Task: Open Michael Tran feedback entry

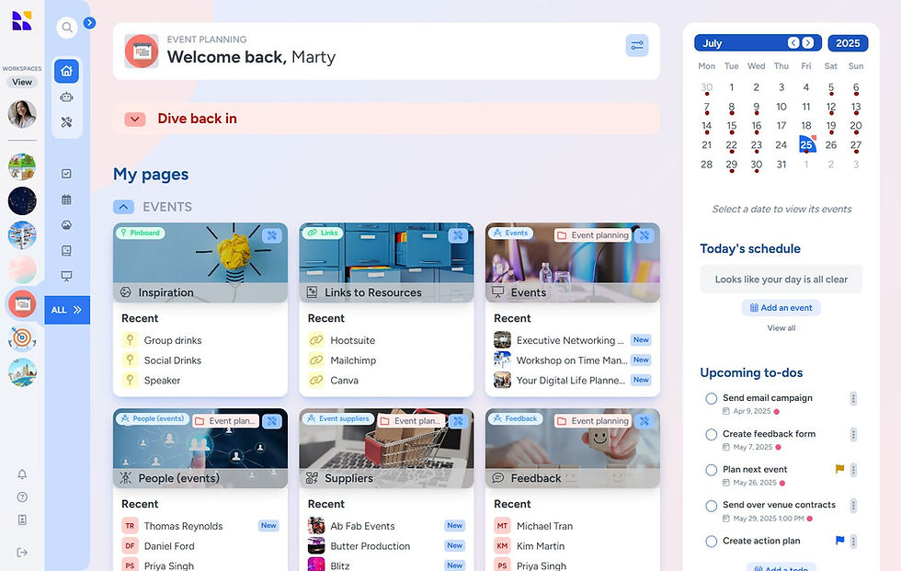Action: coord(544,526)
